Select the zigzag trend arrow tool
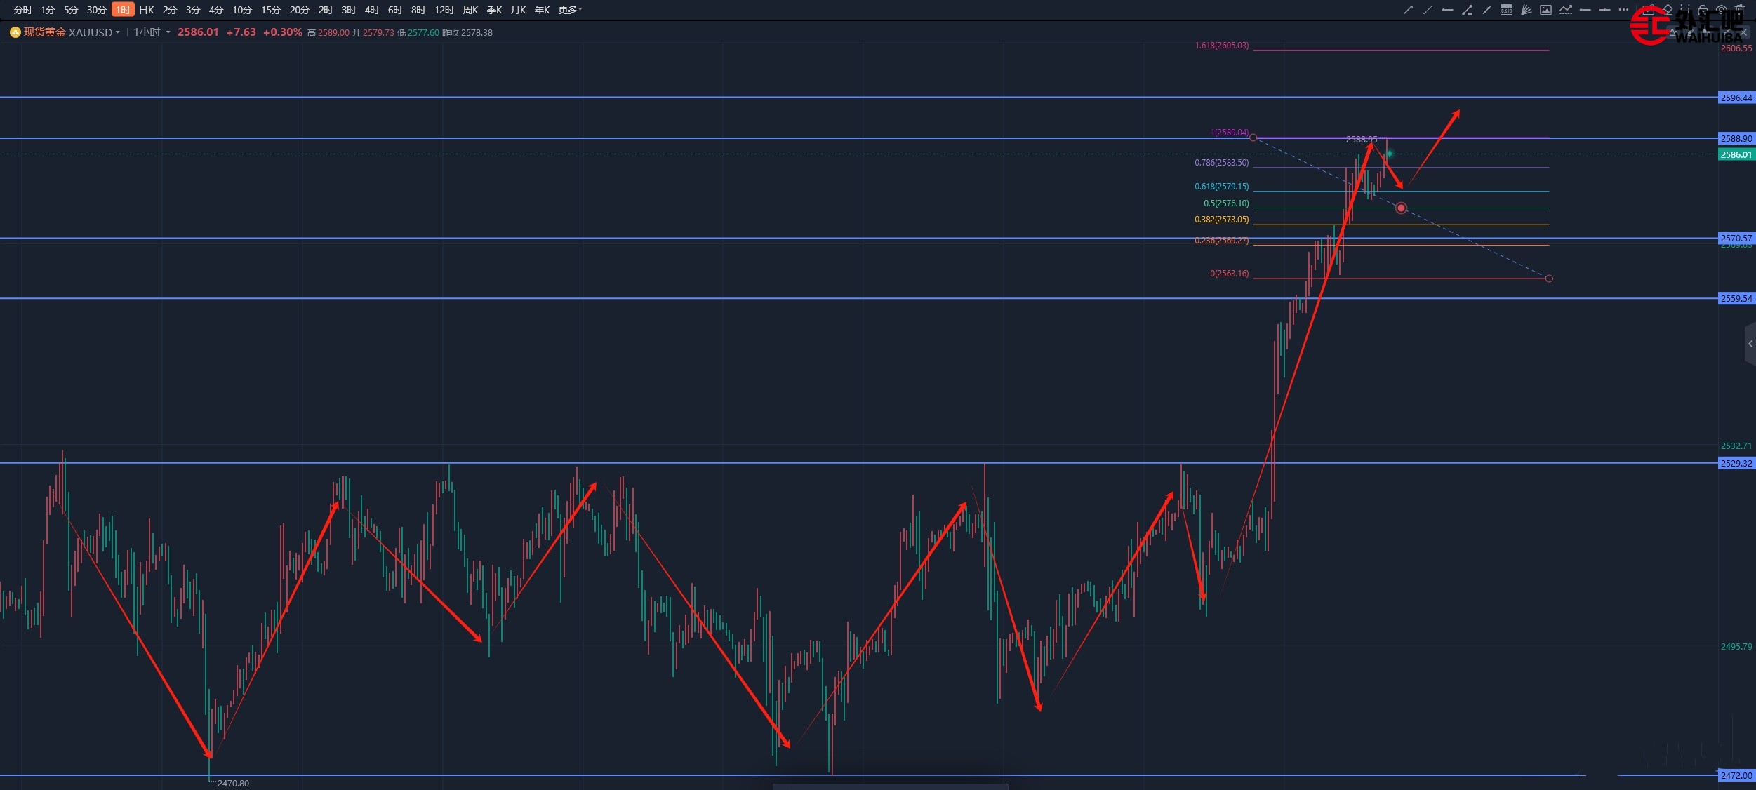The width and height of the screenshot is (1756, 790). [1565, 10]
